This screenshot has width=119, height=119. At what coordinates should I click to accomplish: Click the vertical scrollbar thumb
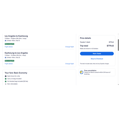[x=118, y=45]
